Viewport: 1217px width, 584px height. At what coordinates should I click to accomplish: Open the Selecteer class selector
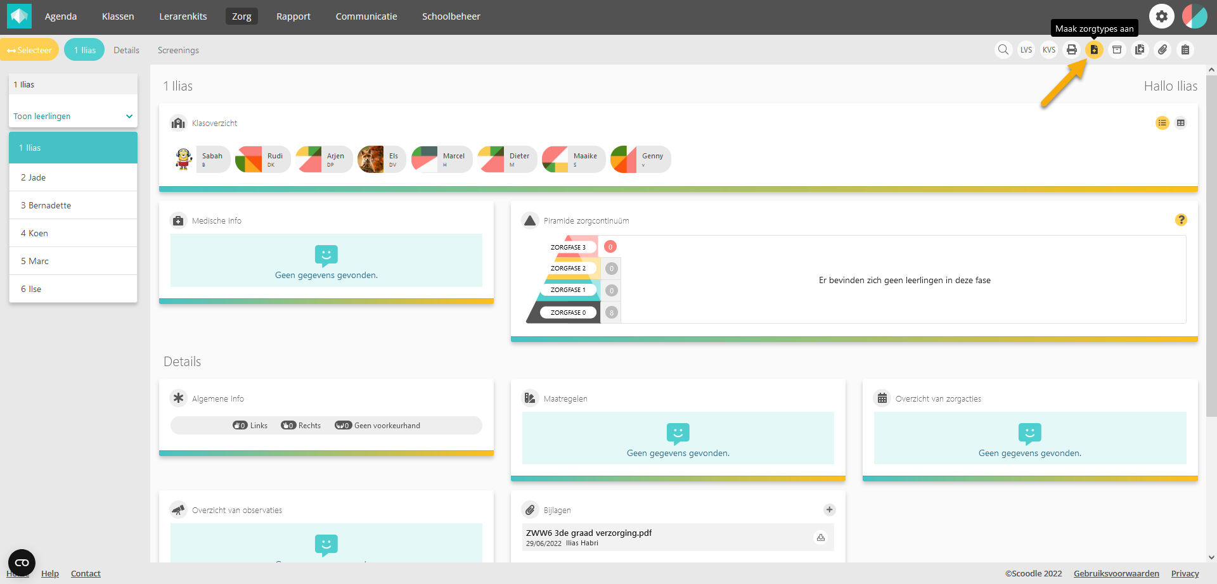click(30, 50)
